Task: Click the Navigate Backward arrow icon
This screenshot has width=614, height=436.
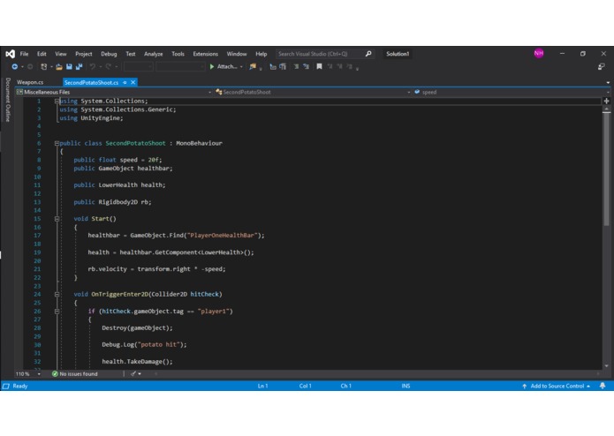Action: (x=14, y=67)
